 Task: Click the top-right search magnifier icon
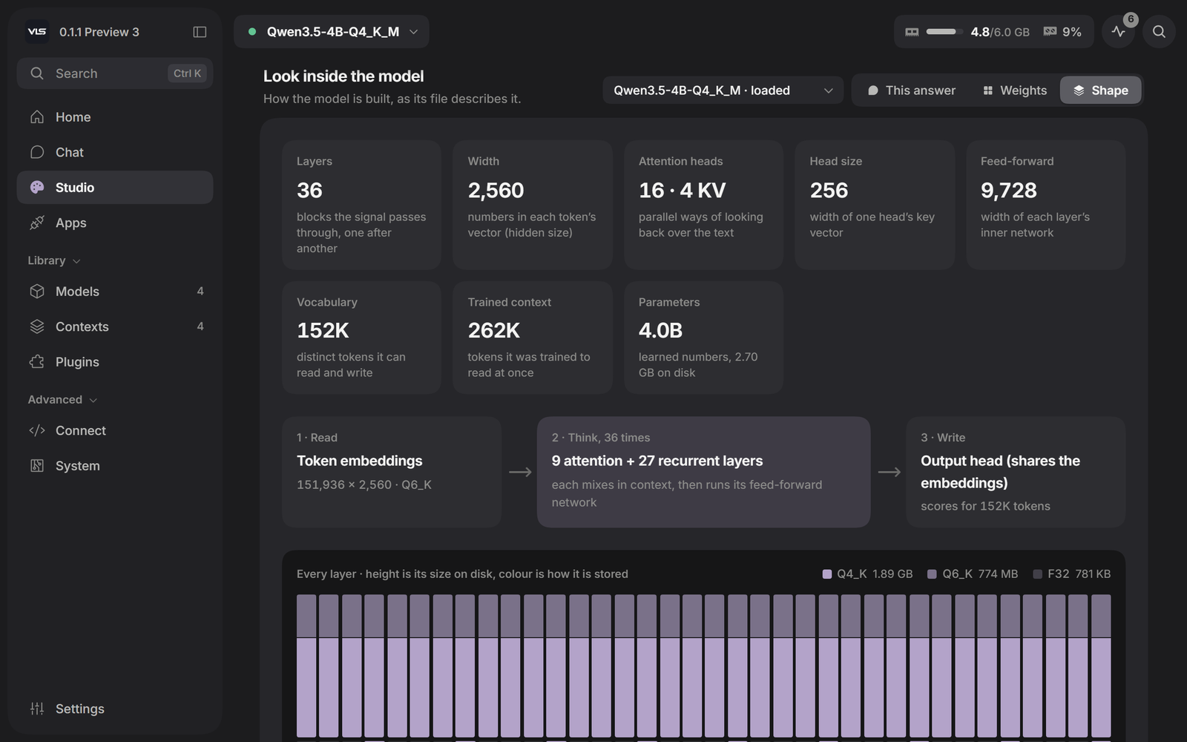(x=1159, y=31)
